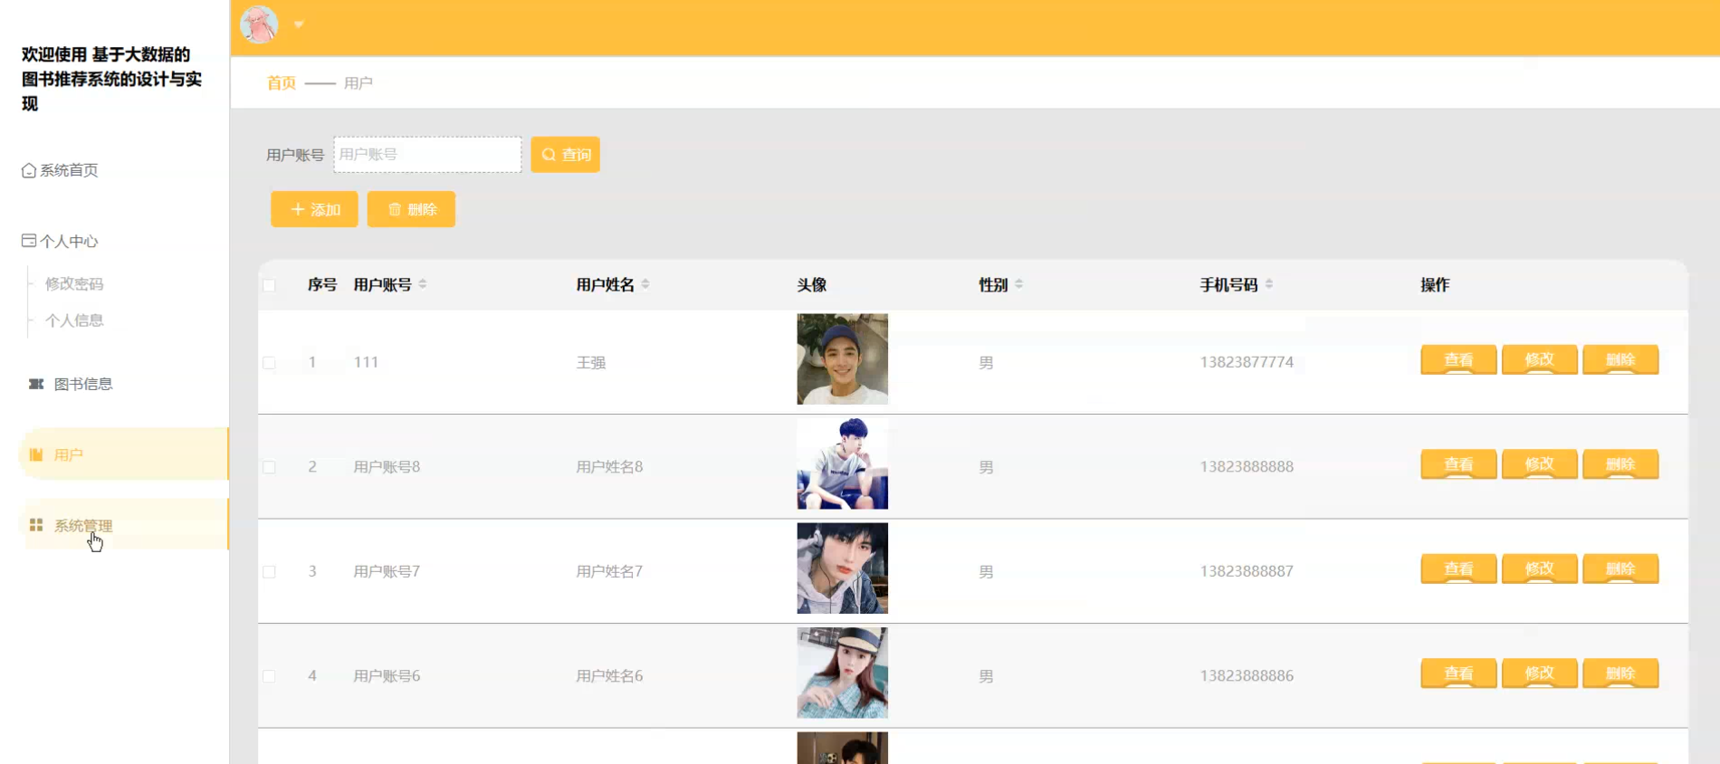Click the account cell 111
This screenshot has height=764, width=1720.
(366, 362)
